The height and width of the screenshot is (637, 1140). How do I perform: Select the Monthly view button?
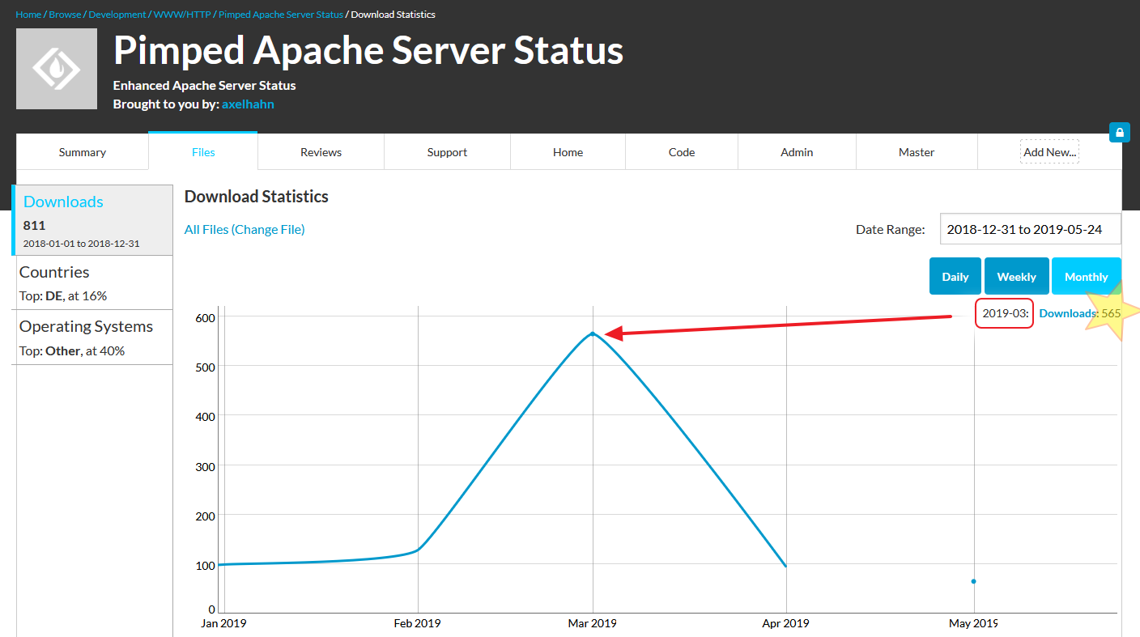[1087, 276]
